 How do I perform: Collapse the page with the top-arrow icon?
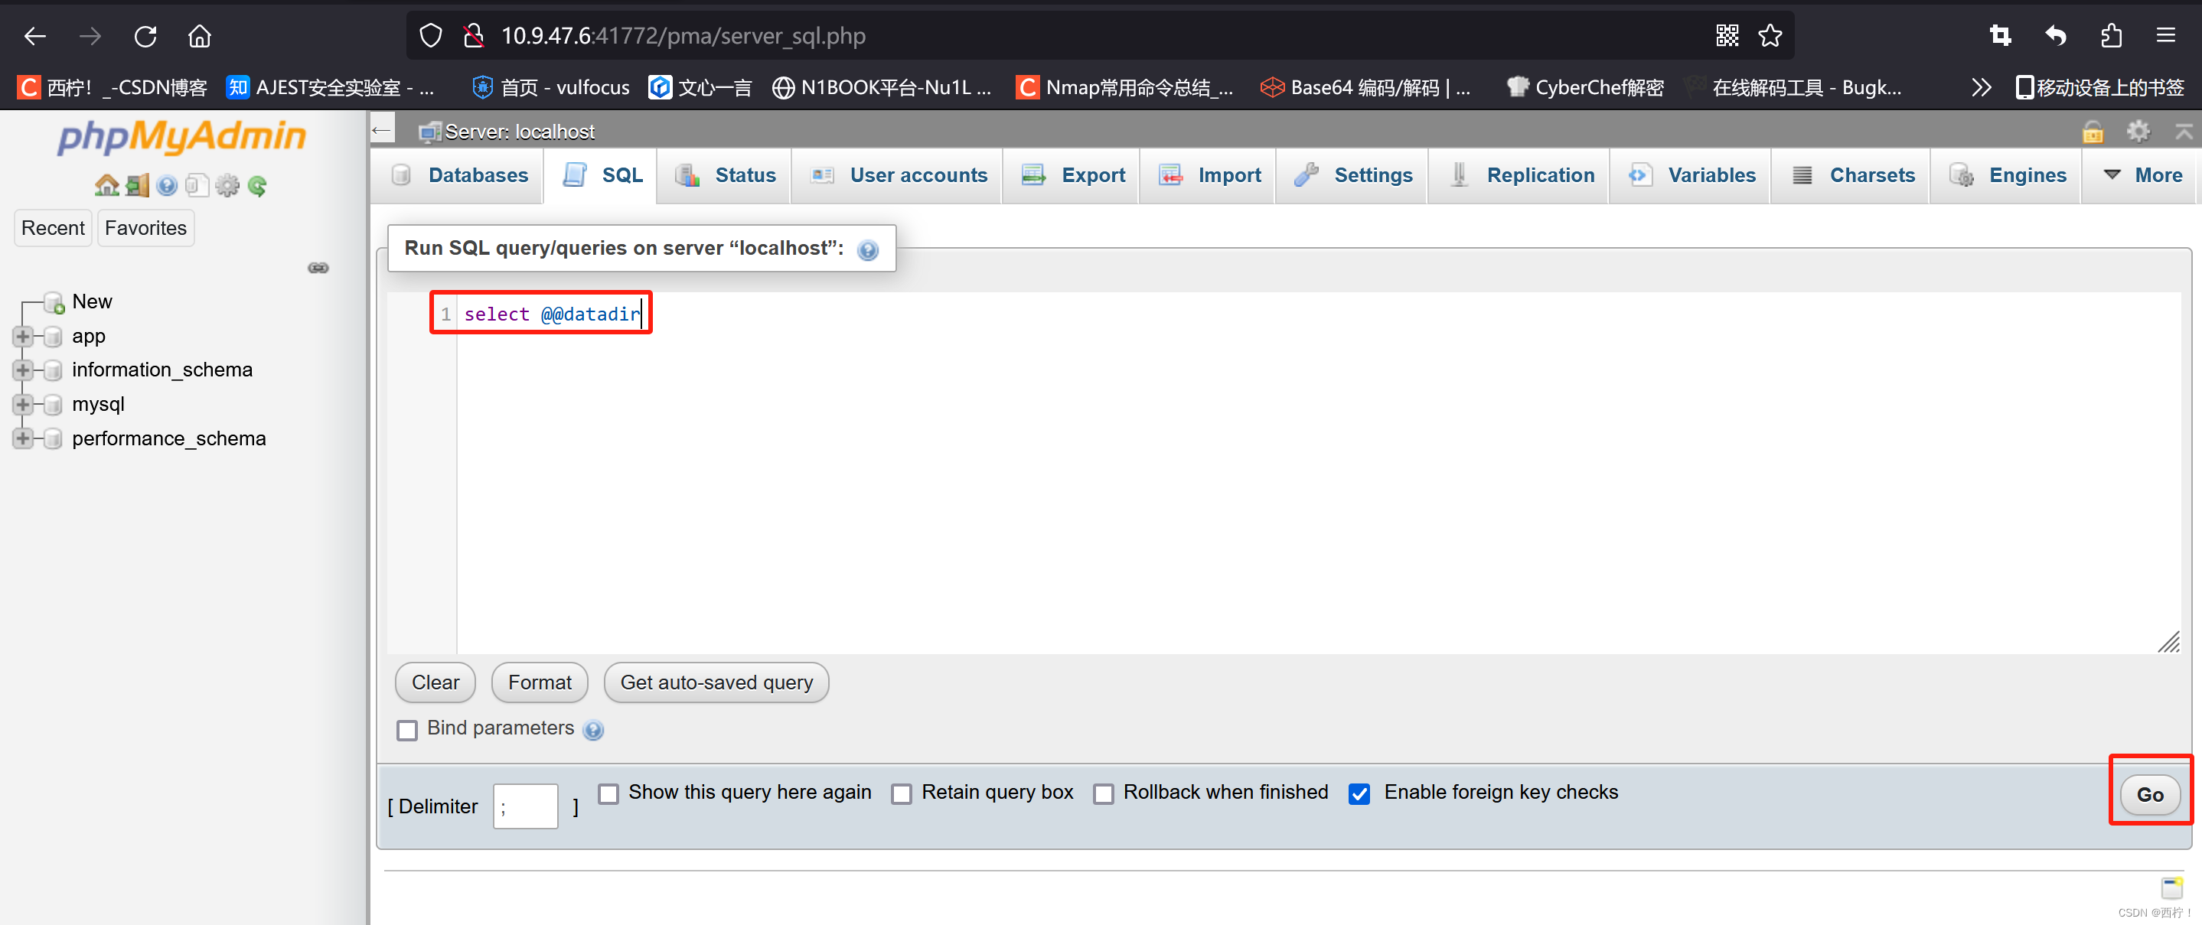click(x=2185, y=132)
